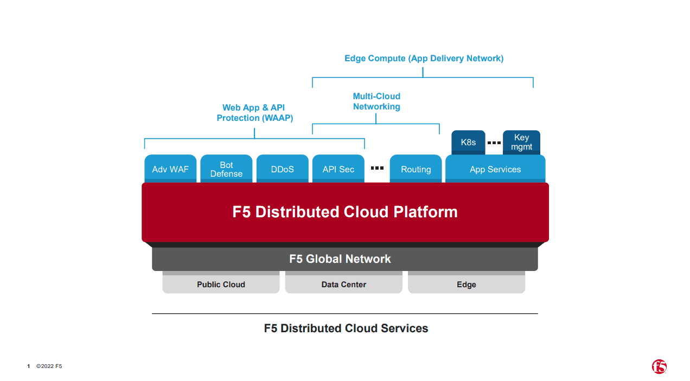
Task: Click the App Services block
Action: tap(495, 169)
